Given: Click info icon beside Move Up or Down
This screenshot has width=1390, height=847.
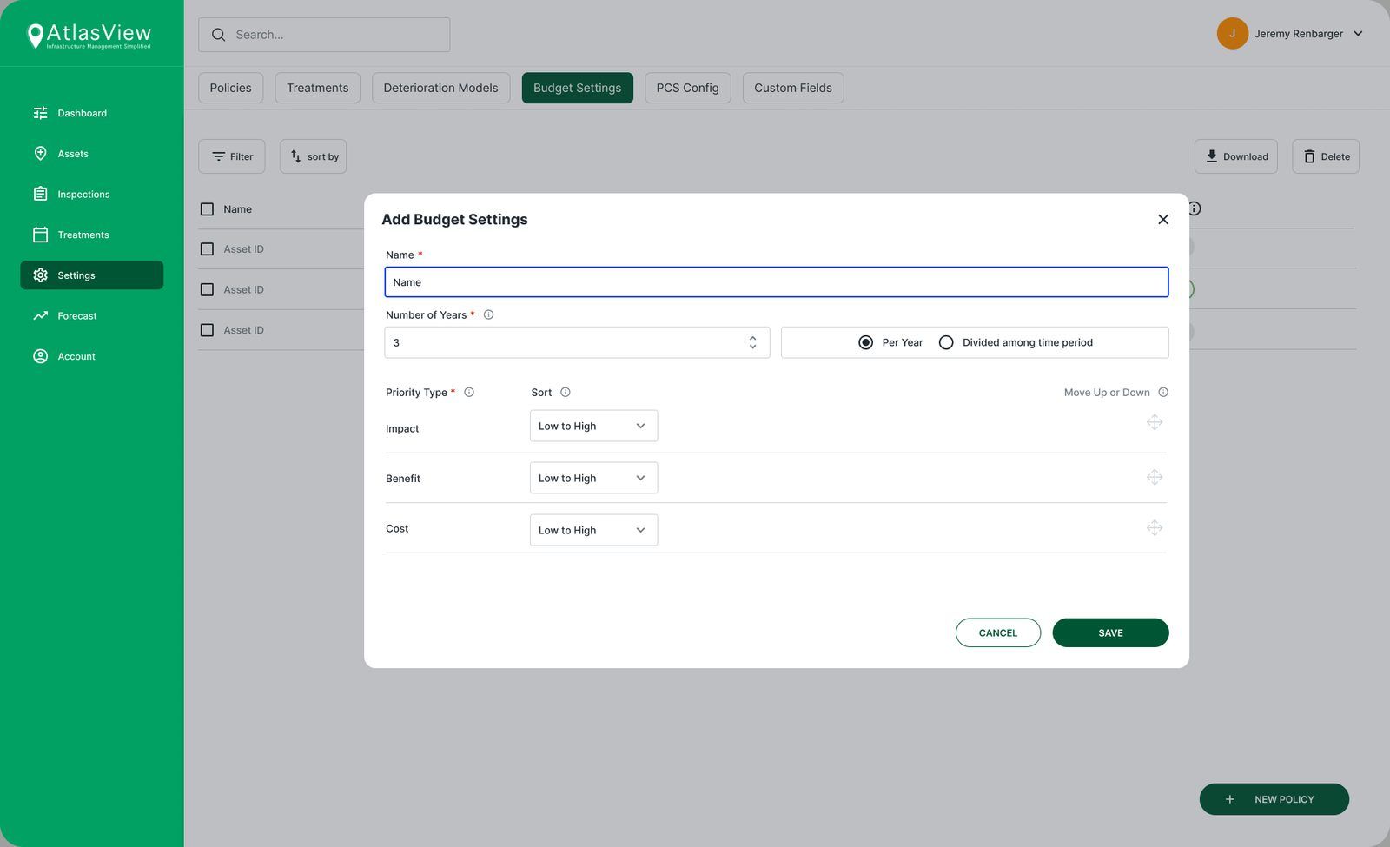Looking at the screenshot, I should pos(1163,392).
